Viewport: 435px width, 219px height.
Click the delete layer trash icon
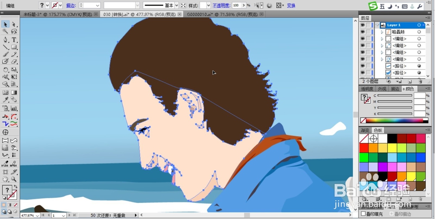pos(420,82)
